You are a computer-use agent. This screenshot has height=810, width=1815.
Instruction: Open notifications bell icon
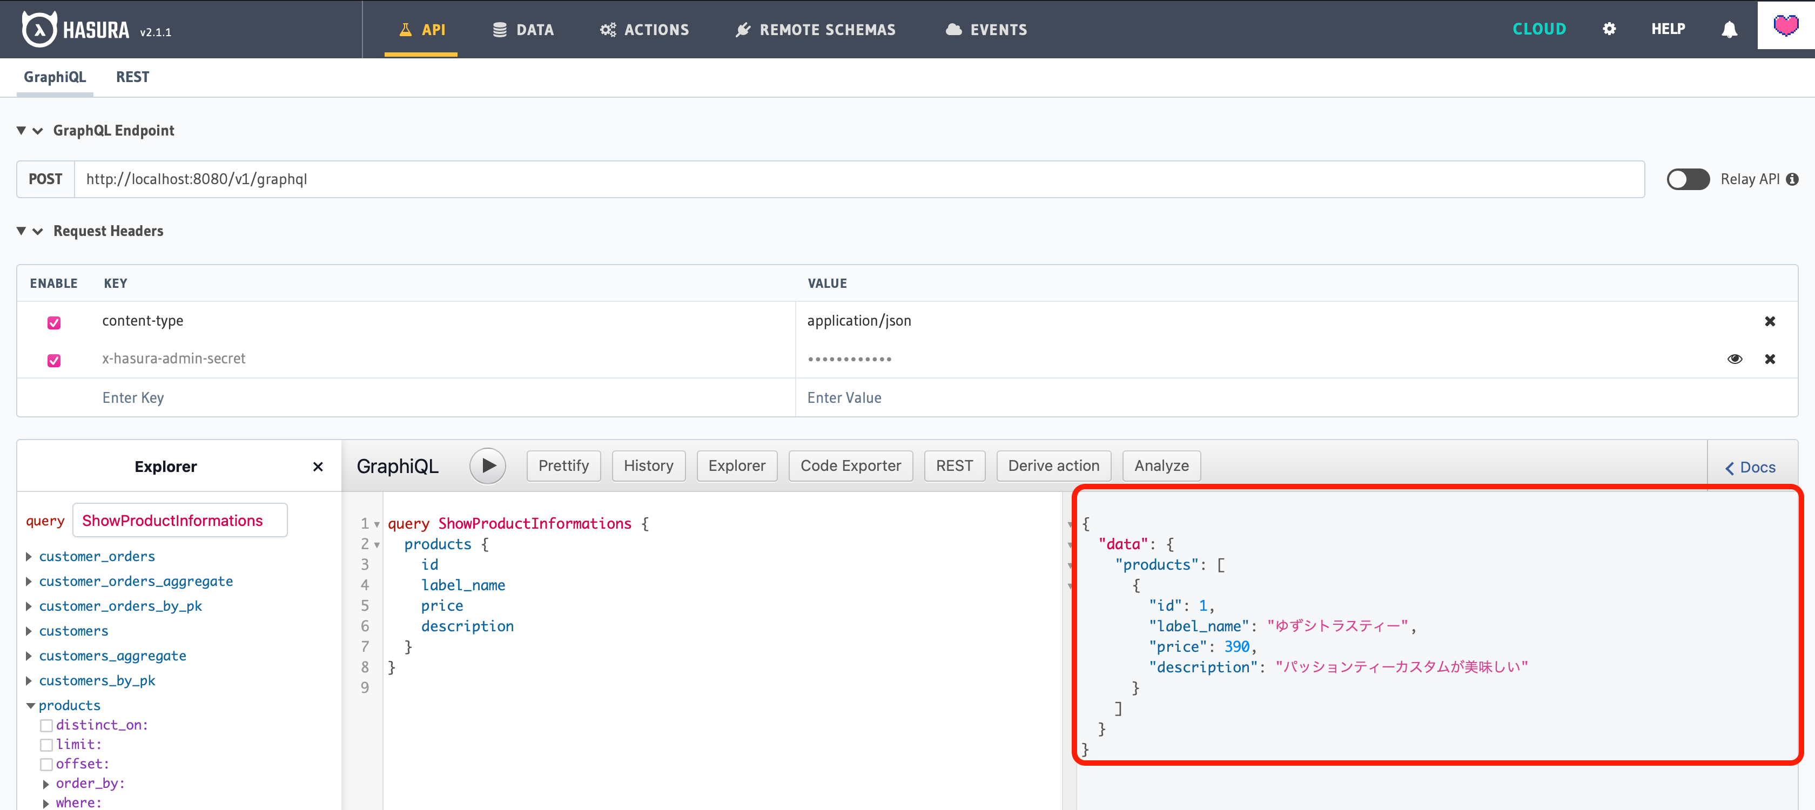pos(1729,29)
